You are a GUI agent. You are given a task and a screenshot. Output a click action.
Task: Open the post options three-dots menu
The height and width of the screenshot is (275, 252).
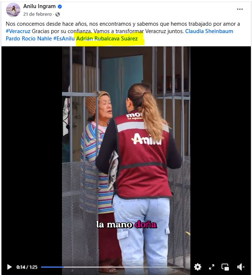(x=240, y=9)
